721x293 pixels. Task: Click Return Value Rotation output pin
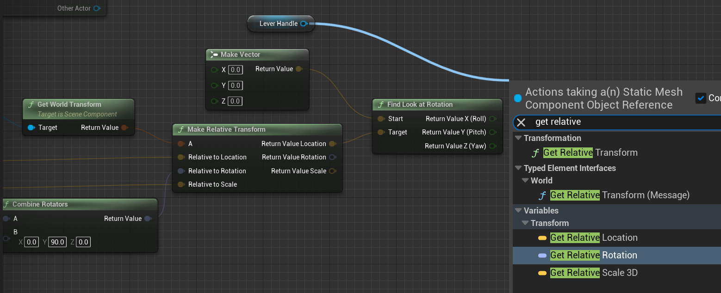332,157
